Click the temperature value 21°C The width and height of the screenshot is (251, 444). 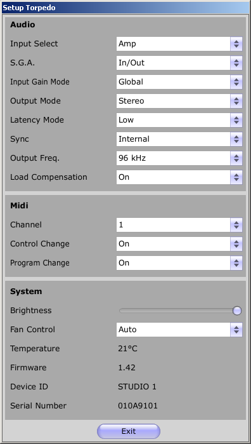[x=127, y=349]
